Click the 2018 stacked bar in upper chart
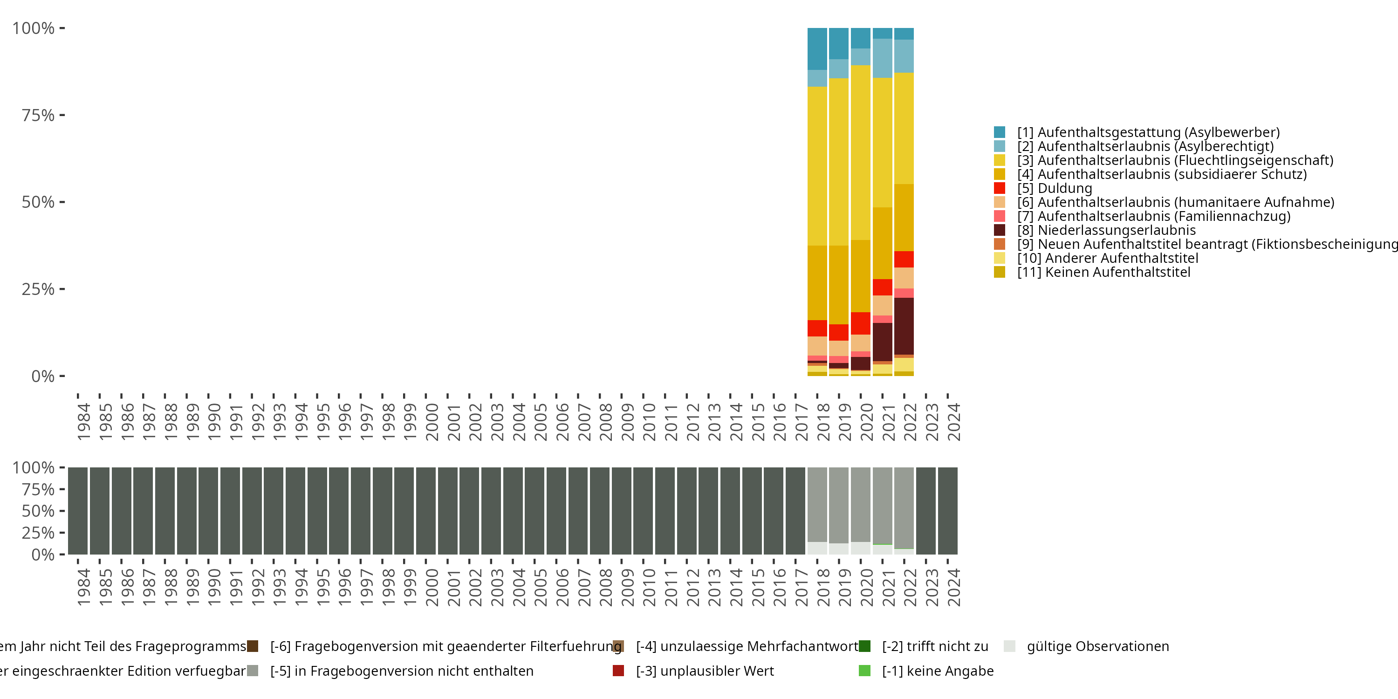The height and width of the screenshot is (699, 1398). point(817,201)
